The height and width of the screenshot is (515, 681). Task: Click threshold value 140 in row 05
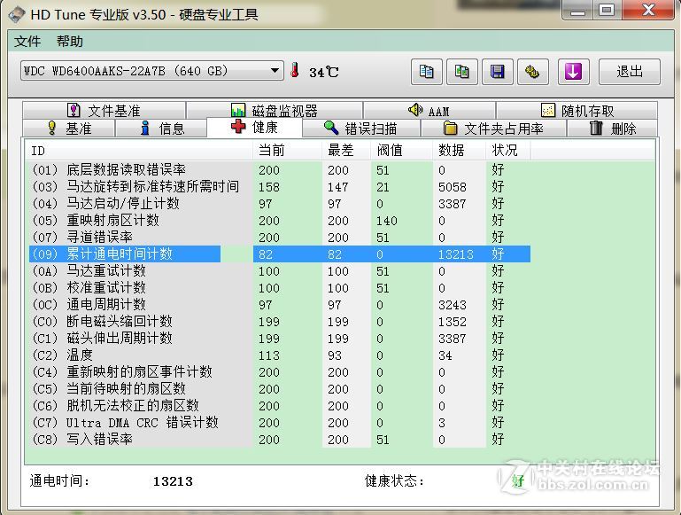pos(386,221)
